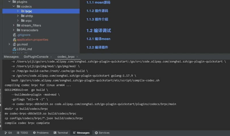230x136 pixels.
Task: Select the codecs folder name
Action: [26, 6]
